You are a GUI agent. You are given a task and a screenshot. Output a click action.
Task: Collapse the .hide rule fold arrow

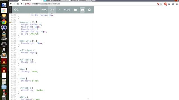tap(17, 69)
